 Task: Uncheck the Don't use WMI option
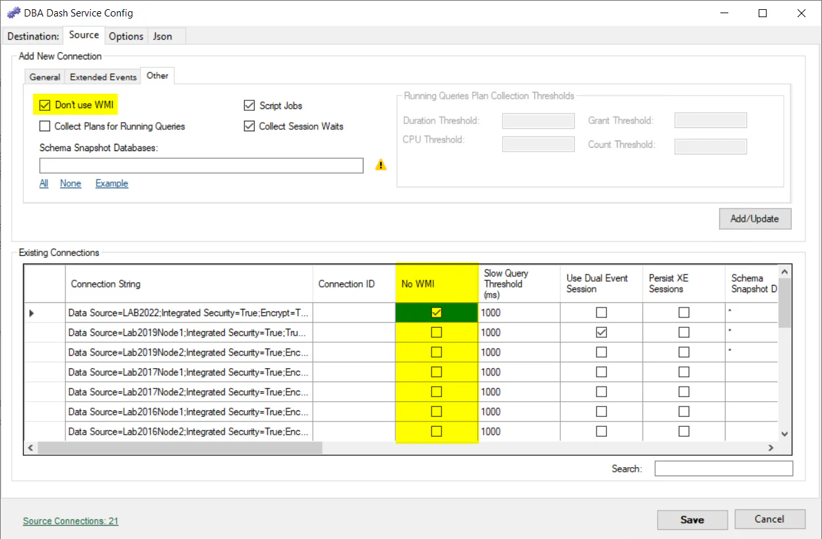44,104
